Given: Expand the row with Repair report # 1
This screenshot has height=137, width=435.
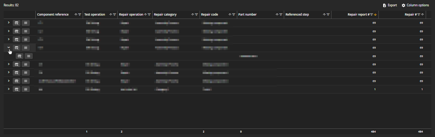Looking at the screenshot, I should (9, 89).
